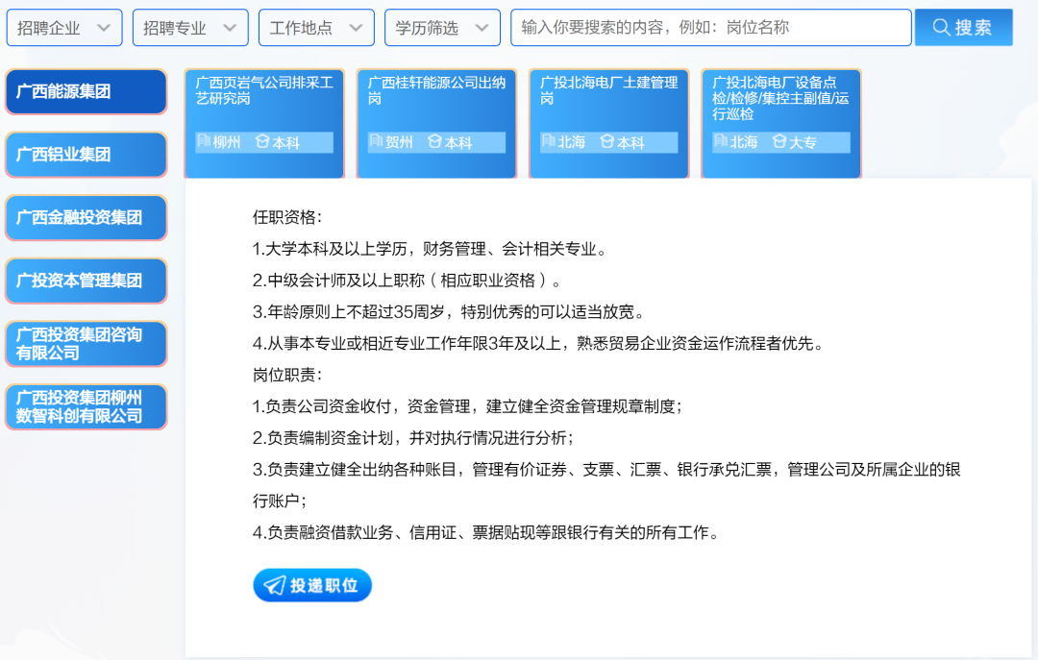Click the building icon beside 贺州
Image resolution: width=1038 pixels, height=660 pixels.
376,141
